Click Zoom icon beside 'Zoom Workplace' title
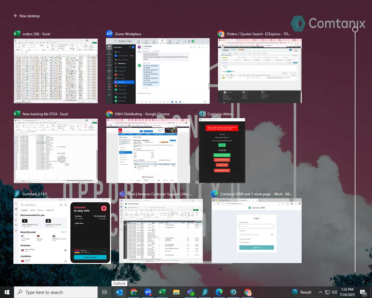Screen dimensions: 372x298 click(109, 34)
